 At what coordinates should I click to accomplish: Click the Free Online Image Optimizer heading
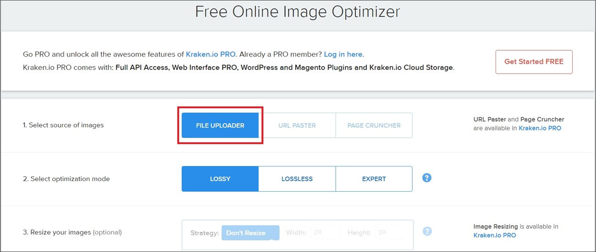tap(298, 11)
